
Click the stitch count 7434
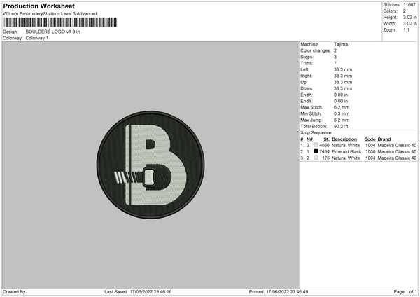pyautogui.click(x=324, y=152)
